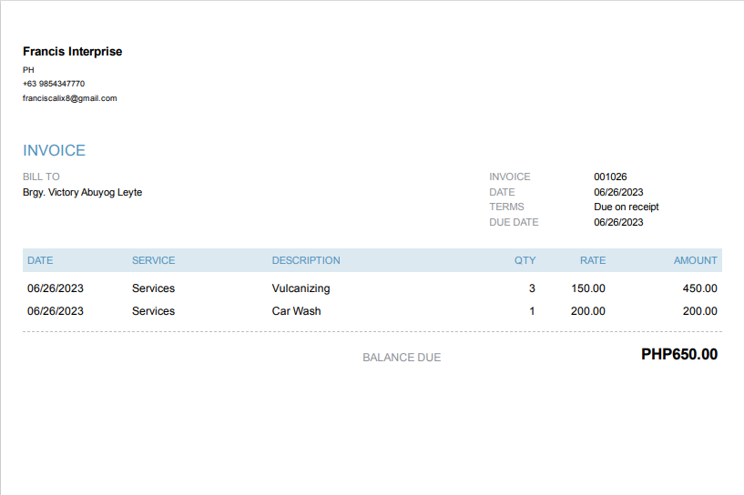Select the Due on receipt terms

tap(627, 207)
